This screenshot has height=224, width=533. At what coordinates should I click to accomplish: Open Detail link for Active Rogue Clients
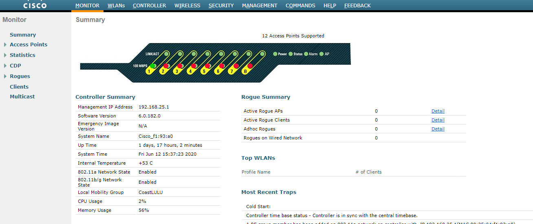438,120
